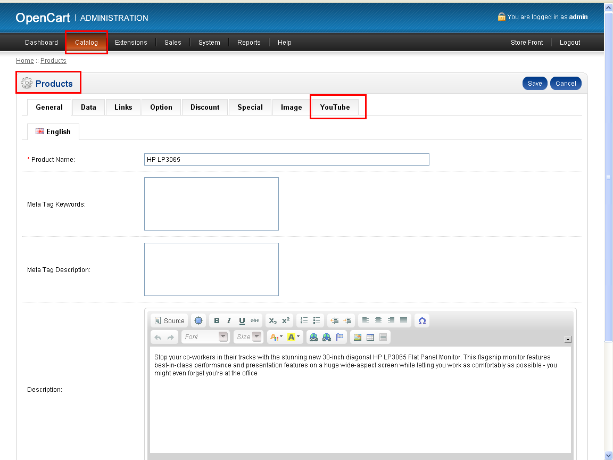Click the Logout link

pos(569,42)
